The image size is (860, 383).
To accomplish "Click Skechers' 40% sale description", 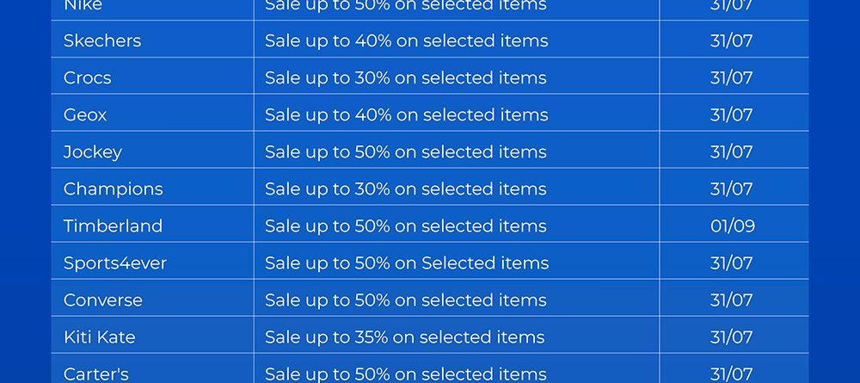I will coord(406,40).
